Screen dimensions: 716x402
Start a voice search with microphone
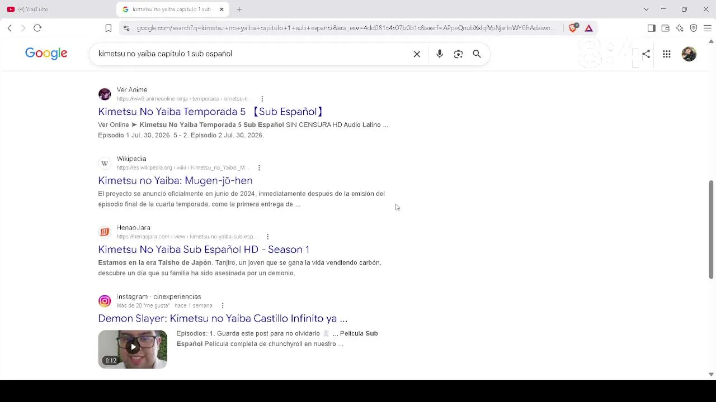pyautogui.click(x=440, y=54)
